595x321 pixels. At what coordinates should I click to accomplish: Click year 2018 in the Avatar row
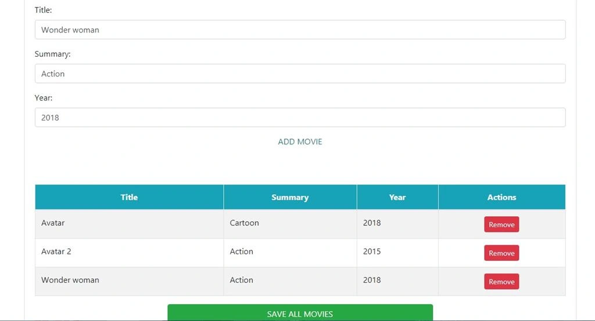point(397,224)
